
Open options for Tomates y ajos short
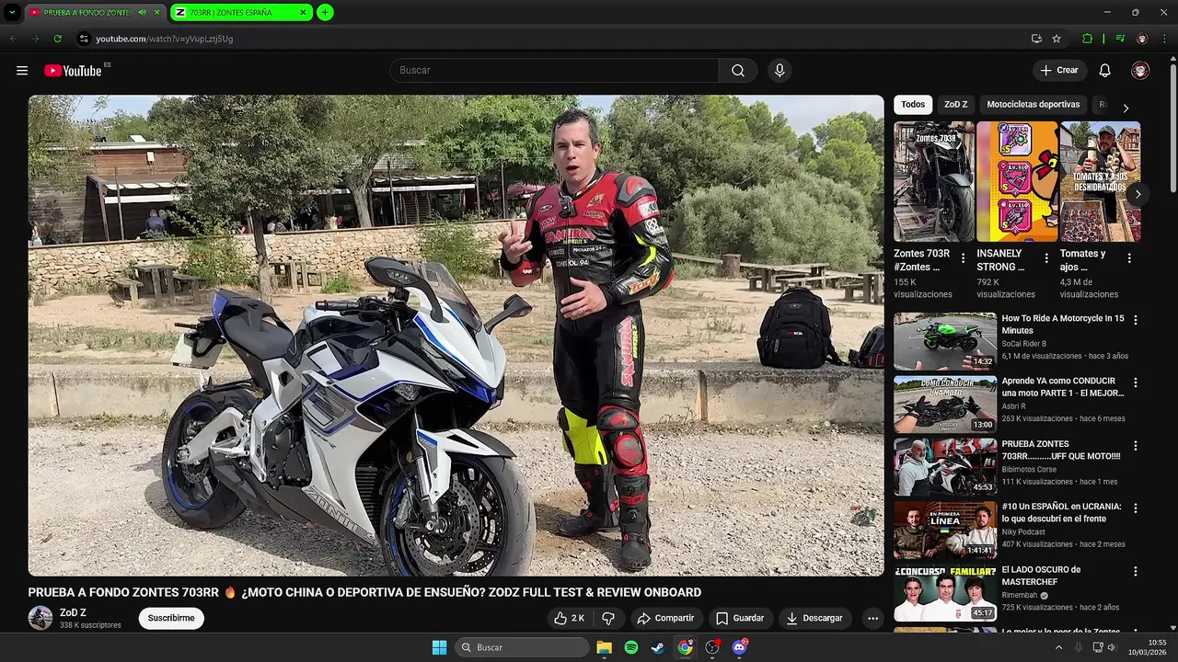(1129, 258)
